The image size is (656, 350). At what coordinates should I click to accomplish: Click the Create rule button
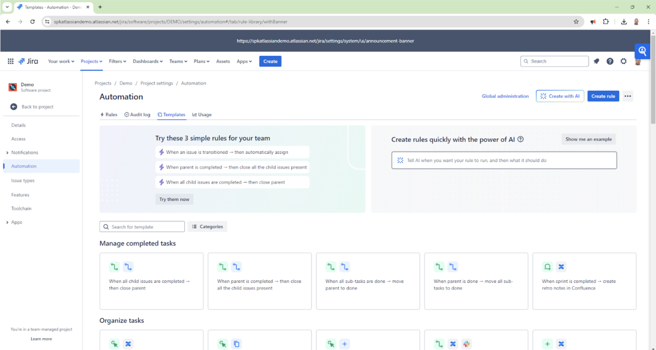(x=603, y=96)
